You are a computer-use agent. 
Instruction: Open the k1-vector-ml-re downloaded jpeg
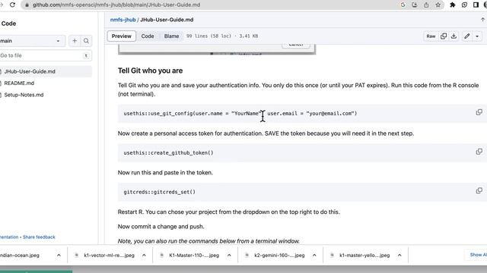tap(109, 256)
